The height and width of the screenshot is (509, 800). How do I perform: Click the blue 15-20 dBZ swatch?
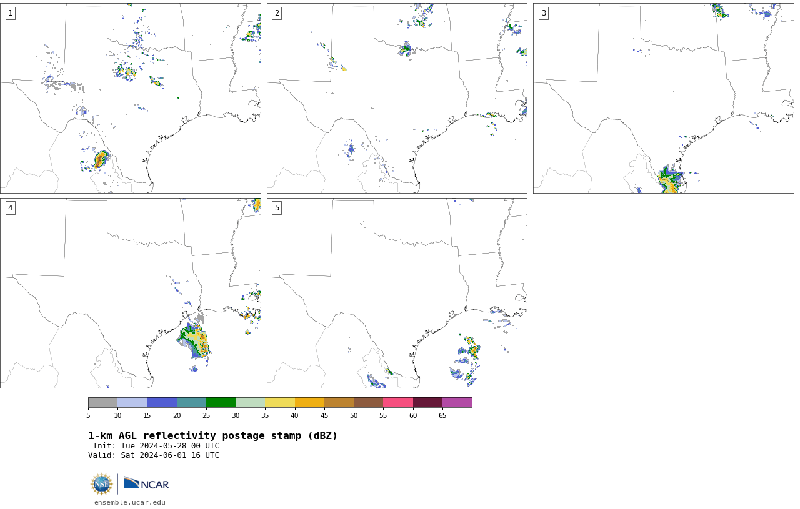coord(162,403)
